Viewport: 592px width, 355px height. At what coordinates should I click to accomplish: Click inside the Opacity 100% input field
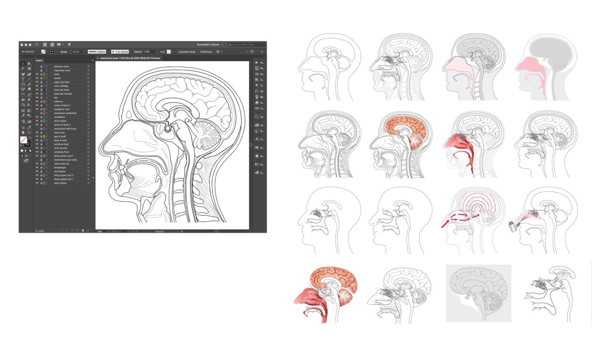(x=146, y=51)
